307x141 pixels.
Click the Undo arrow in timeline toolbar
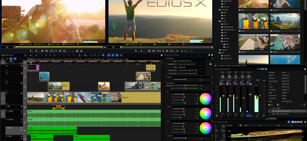coord(68,55)
